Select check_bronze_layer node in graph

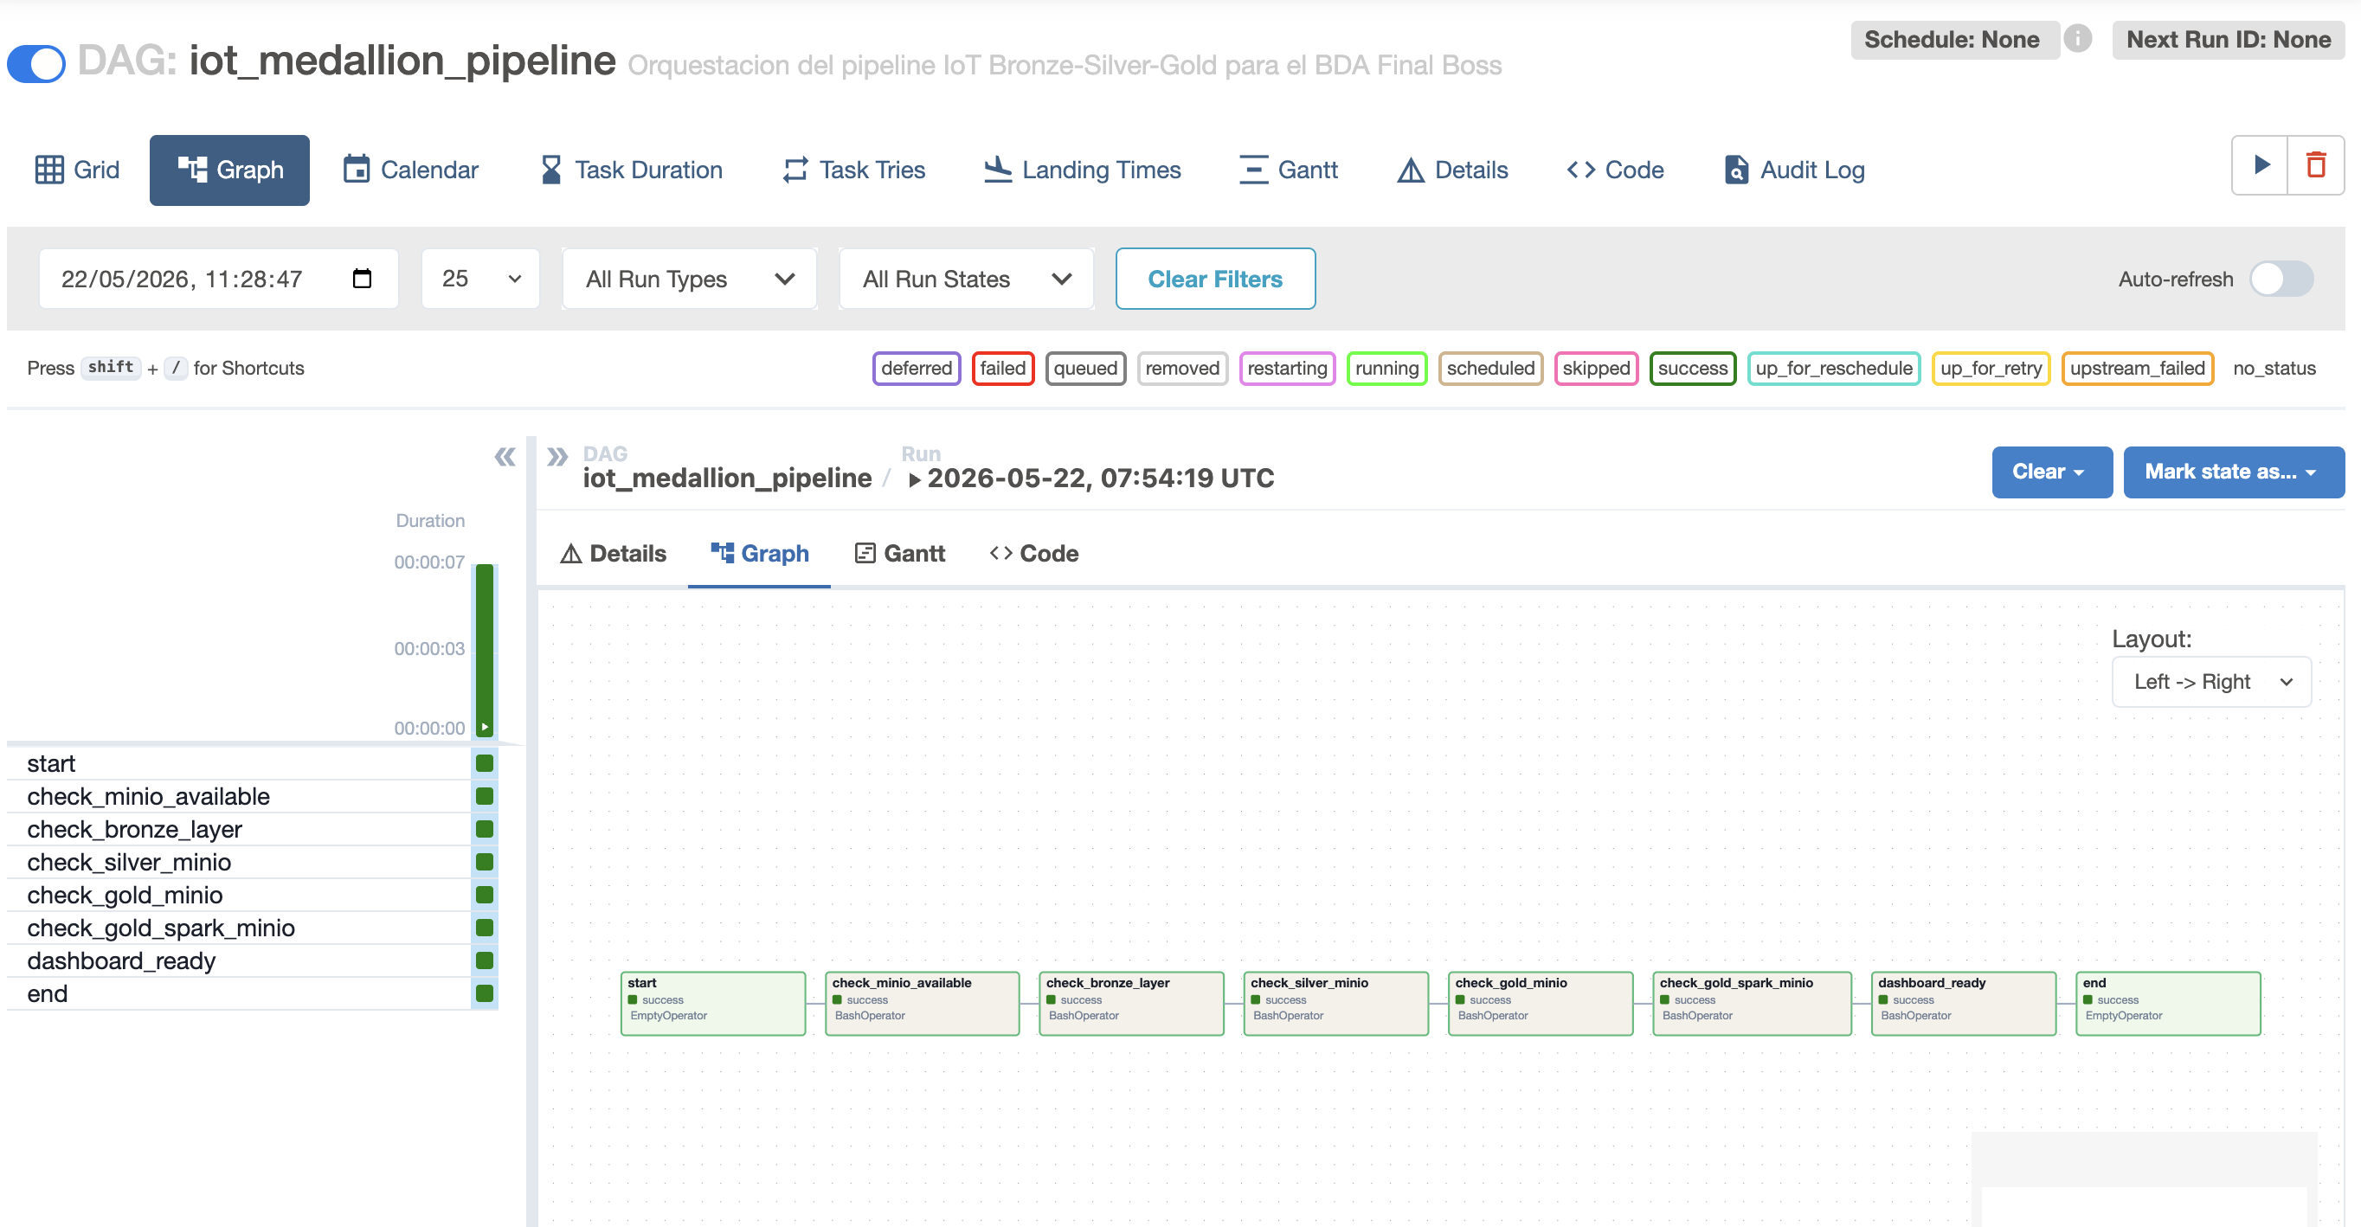click(1131, 1004)
